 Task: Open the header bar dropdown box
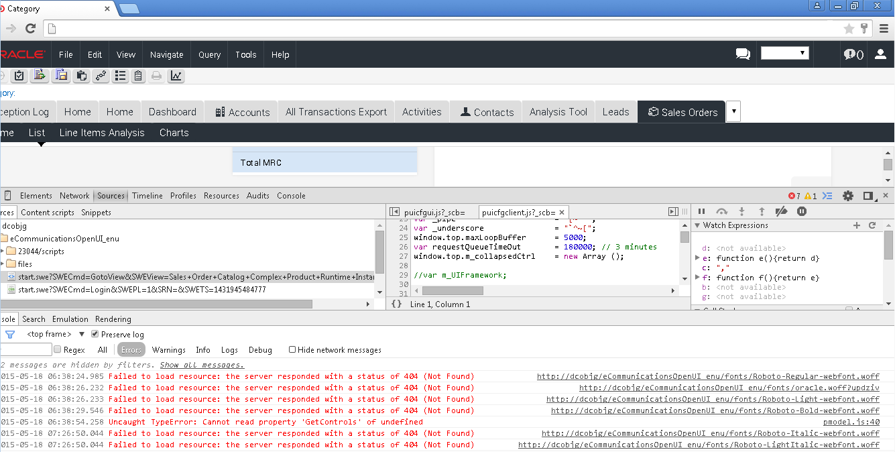tap(785, 53)
